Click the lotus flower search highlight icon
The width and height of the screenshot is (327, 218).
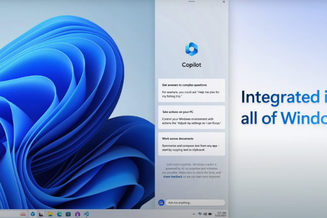tap(23, 214)
